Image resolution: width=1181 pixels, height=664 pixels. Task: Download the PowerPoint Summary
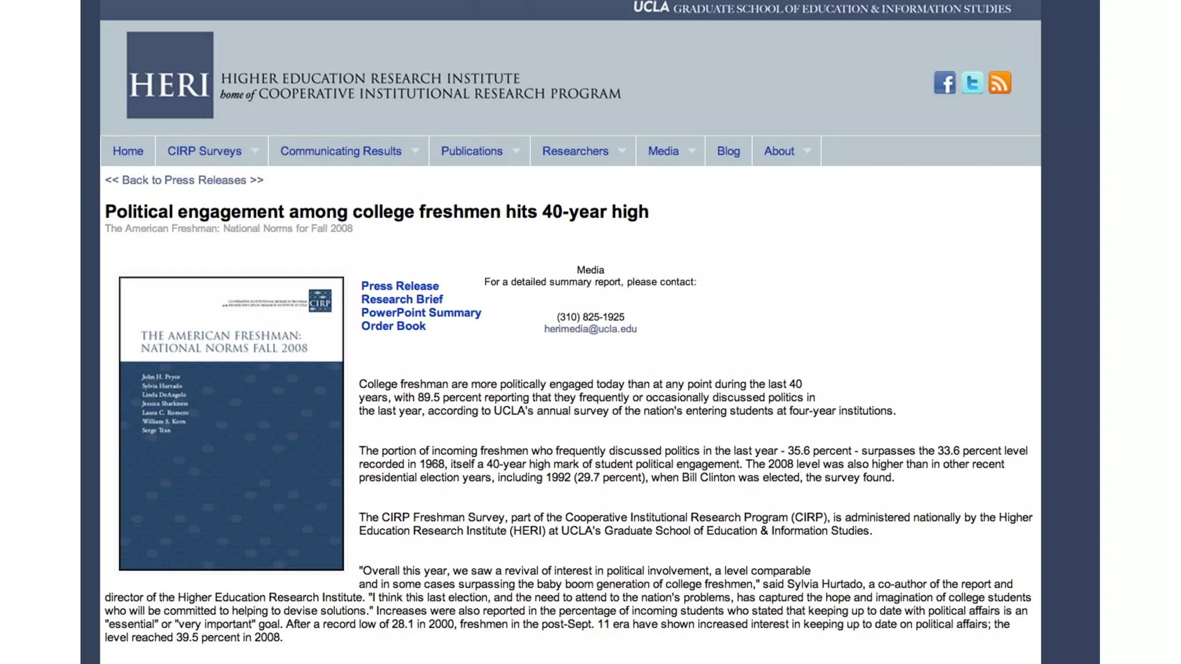[x=421, y=312]
